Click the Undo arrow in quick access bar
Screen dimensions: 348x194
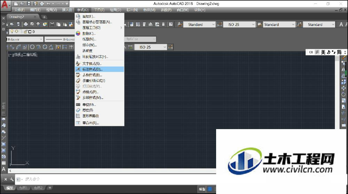pos(48,4)
